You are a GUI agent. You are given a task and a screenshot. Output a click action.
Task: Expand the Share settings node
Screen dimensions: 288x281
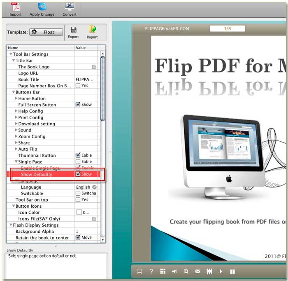(x=16, y=143)
